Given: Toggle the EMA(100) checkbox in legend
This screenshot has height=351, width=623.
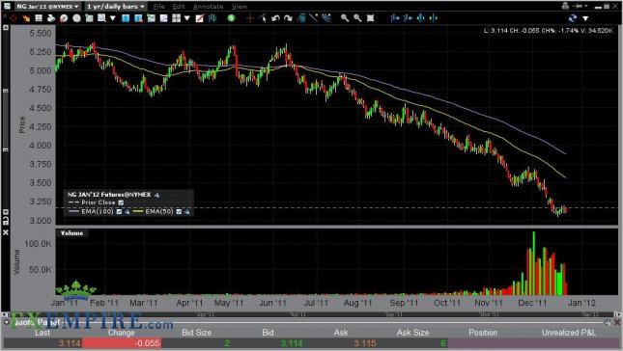Looking at the screenshot, I should [x=119, y=211].
